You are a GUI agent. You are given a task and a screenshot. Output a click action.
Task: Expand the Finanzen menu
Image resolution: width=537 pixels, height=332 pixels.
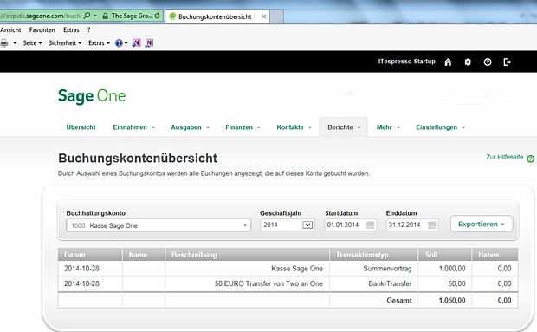point(243,127)
